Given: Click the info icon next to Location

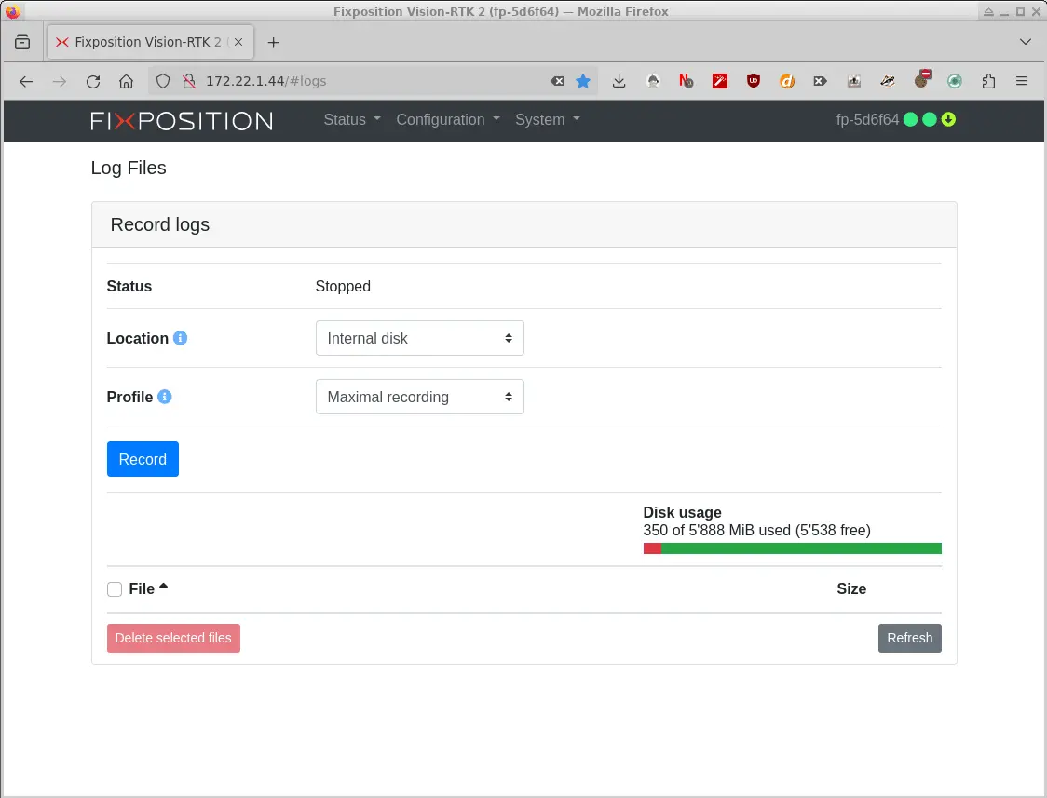Looking at the screenshot, I should coord(181,338).
